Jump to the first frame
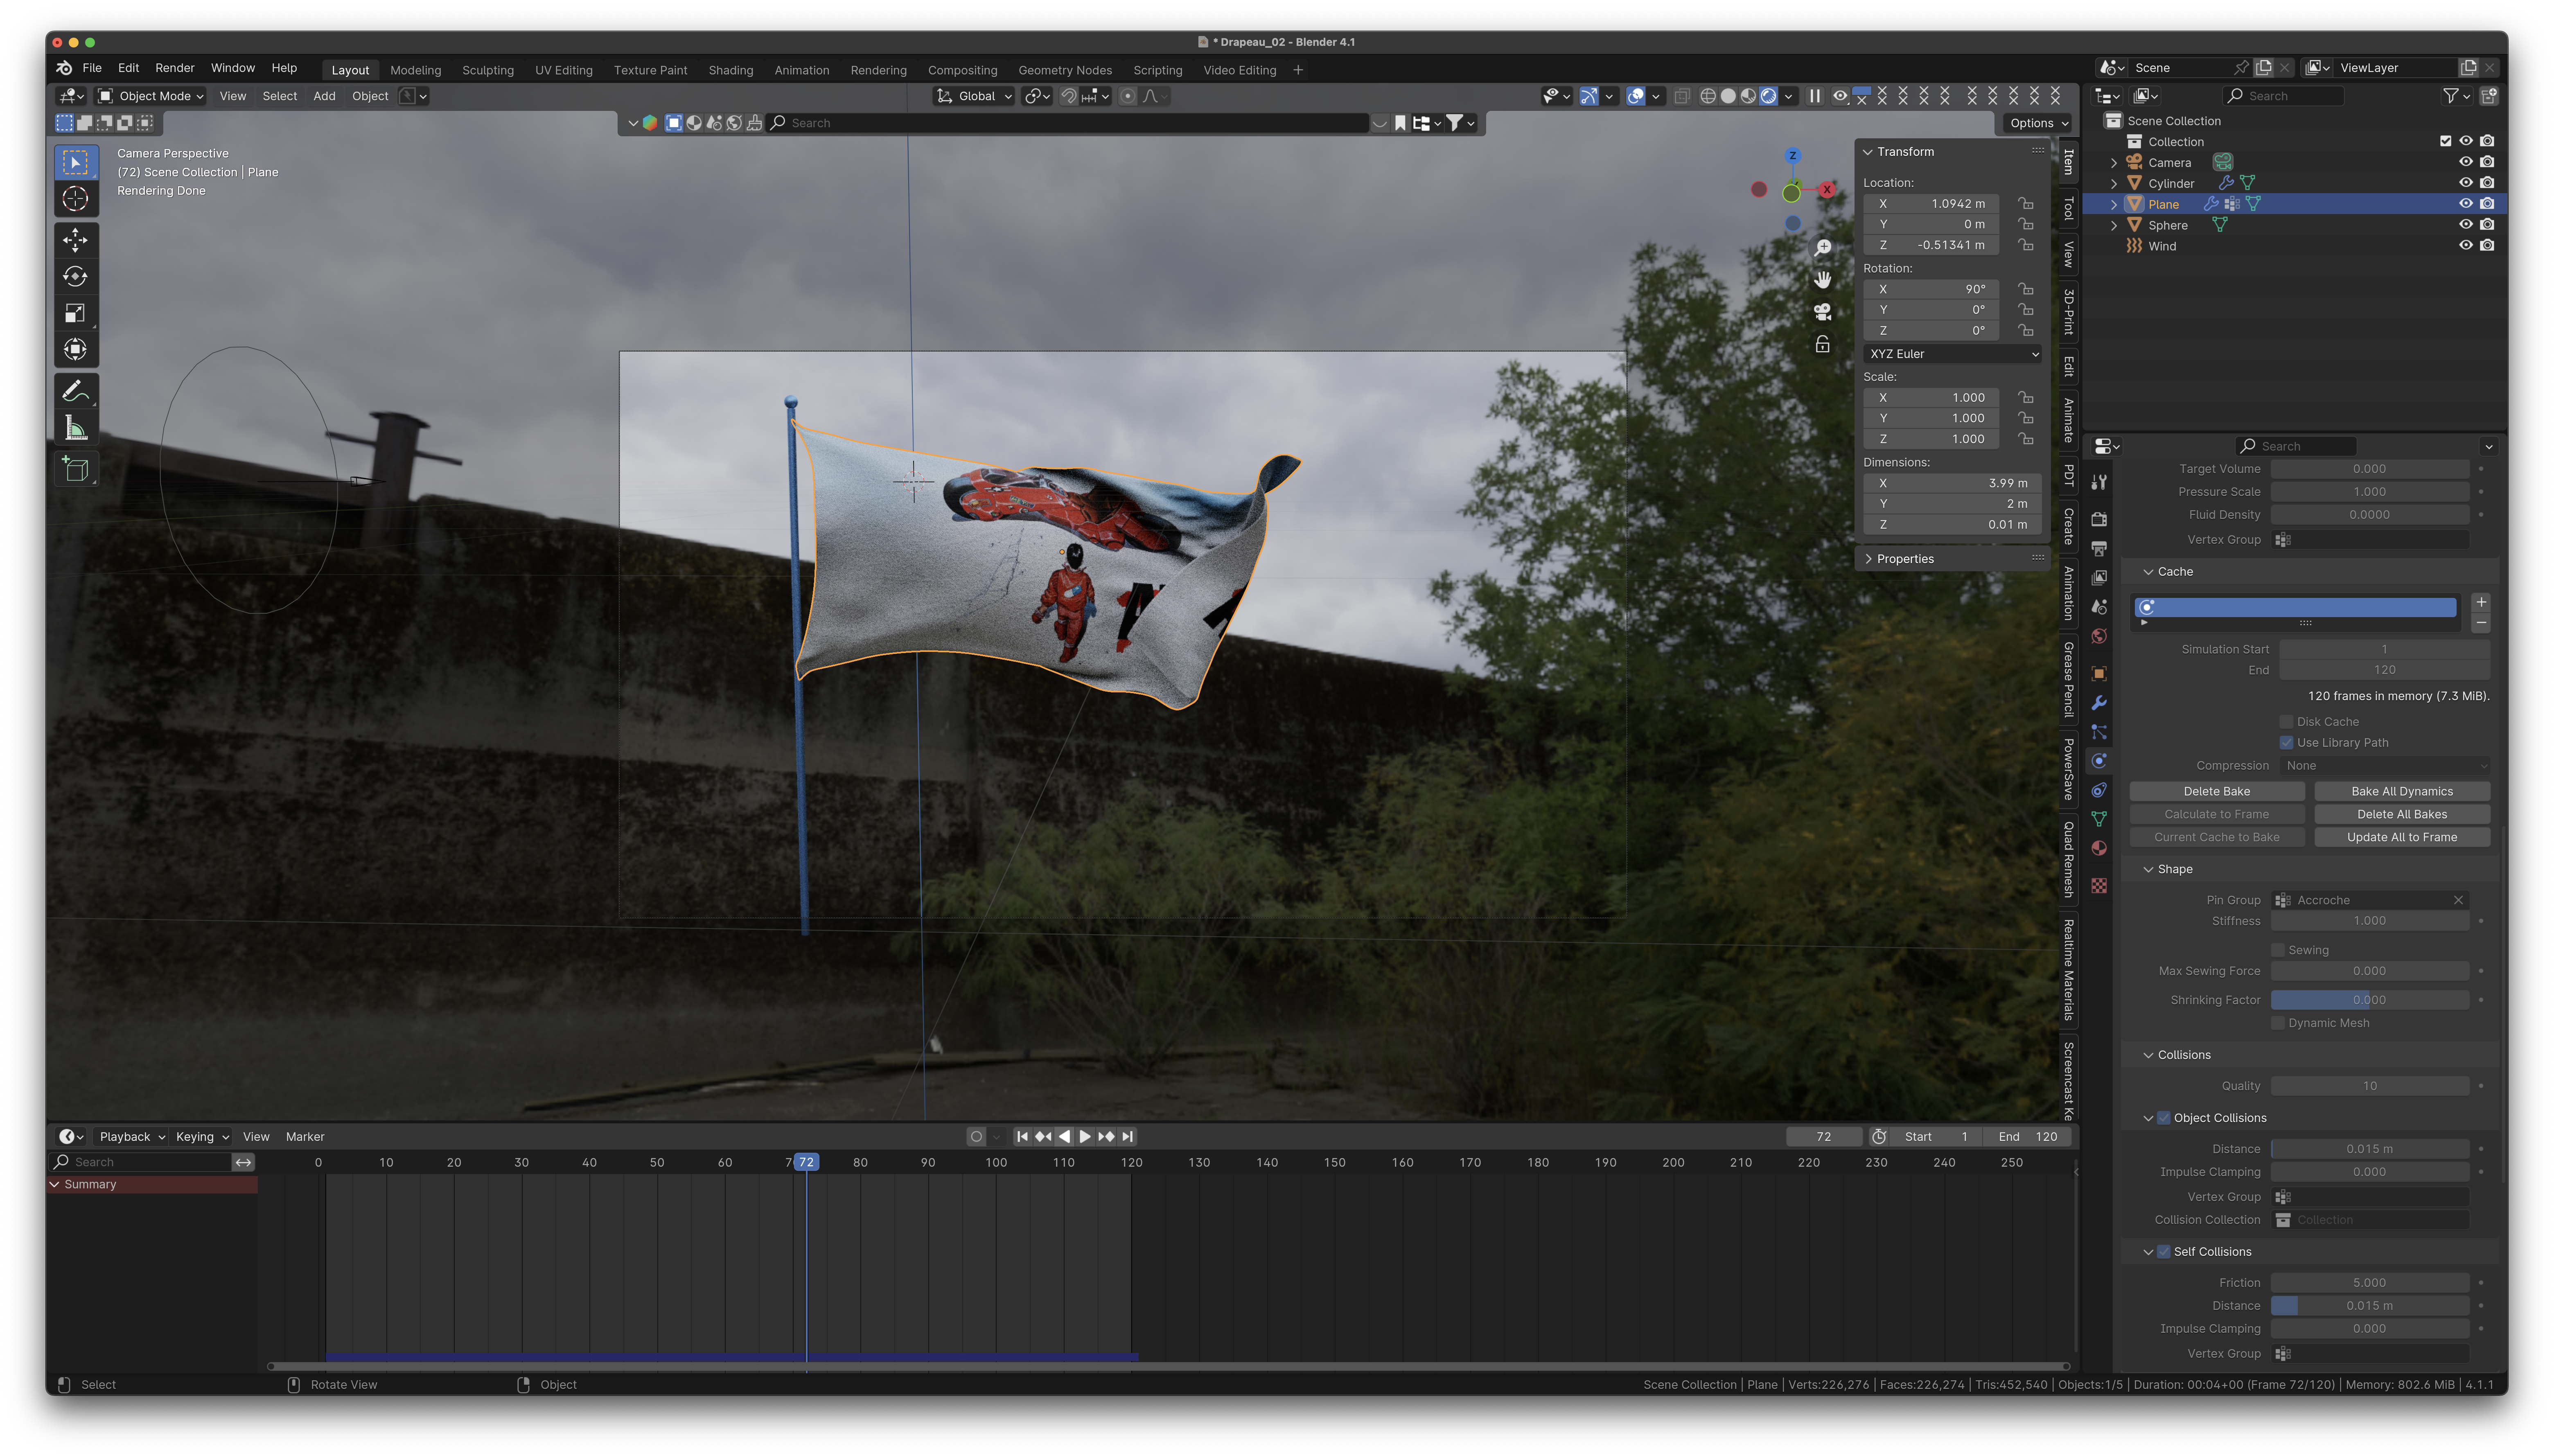This screenshot has width=2554, height=1456. [1022, 1137]
